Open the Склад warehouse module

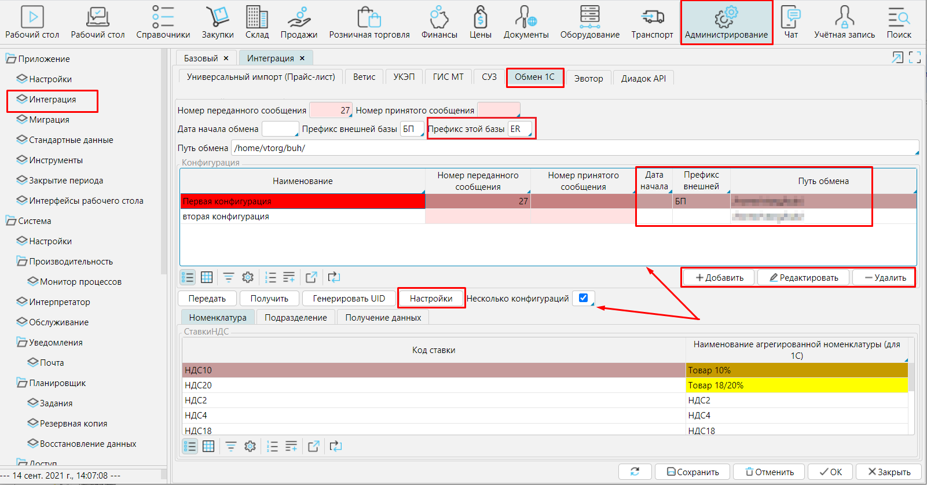[x=257, y=23]
